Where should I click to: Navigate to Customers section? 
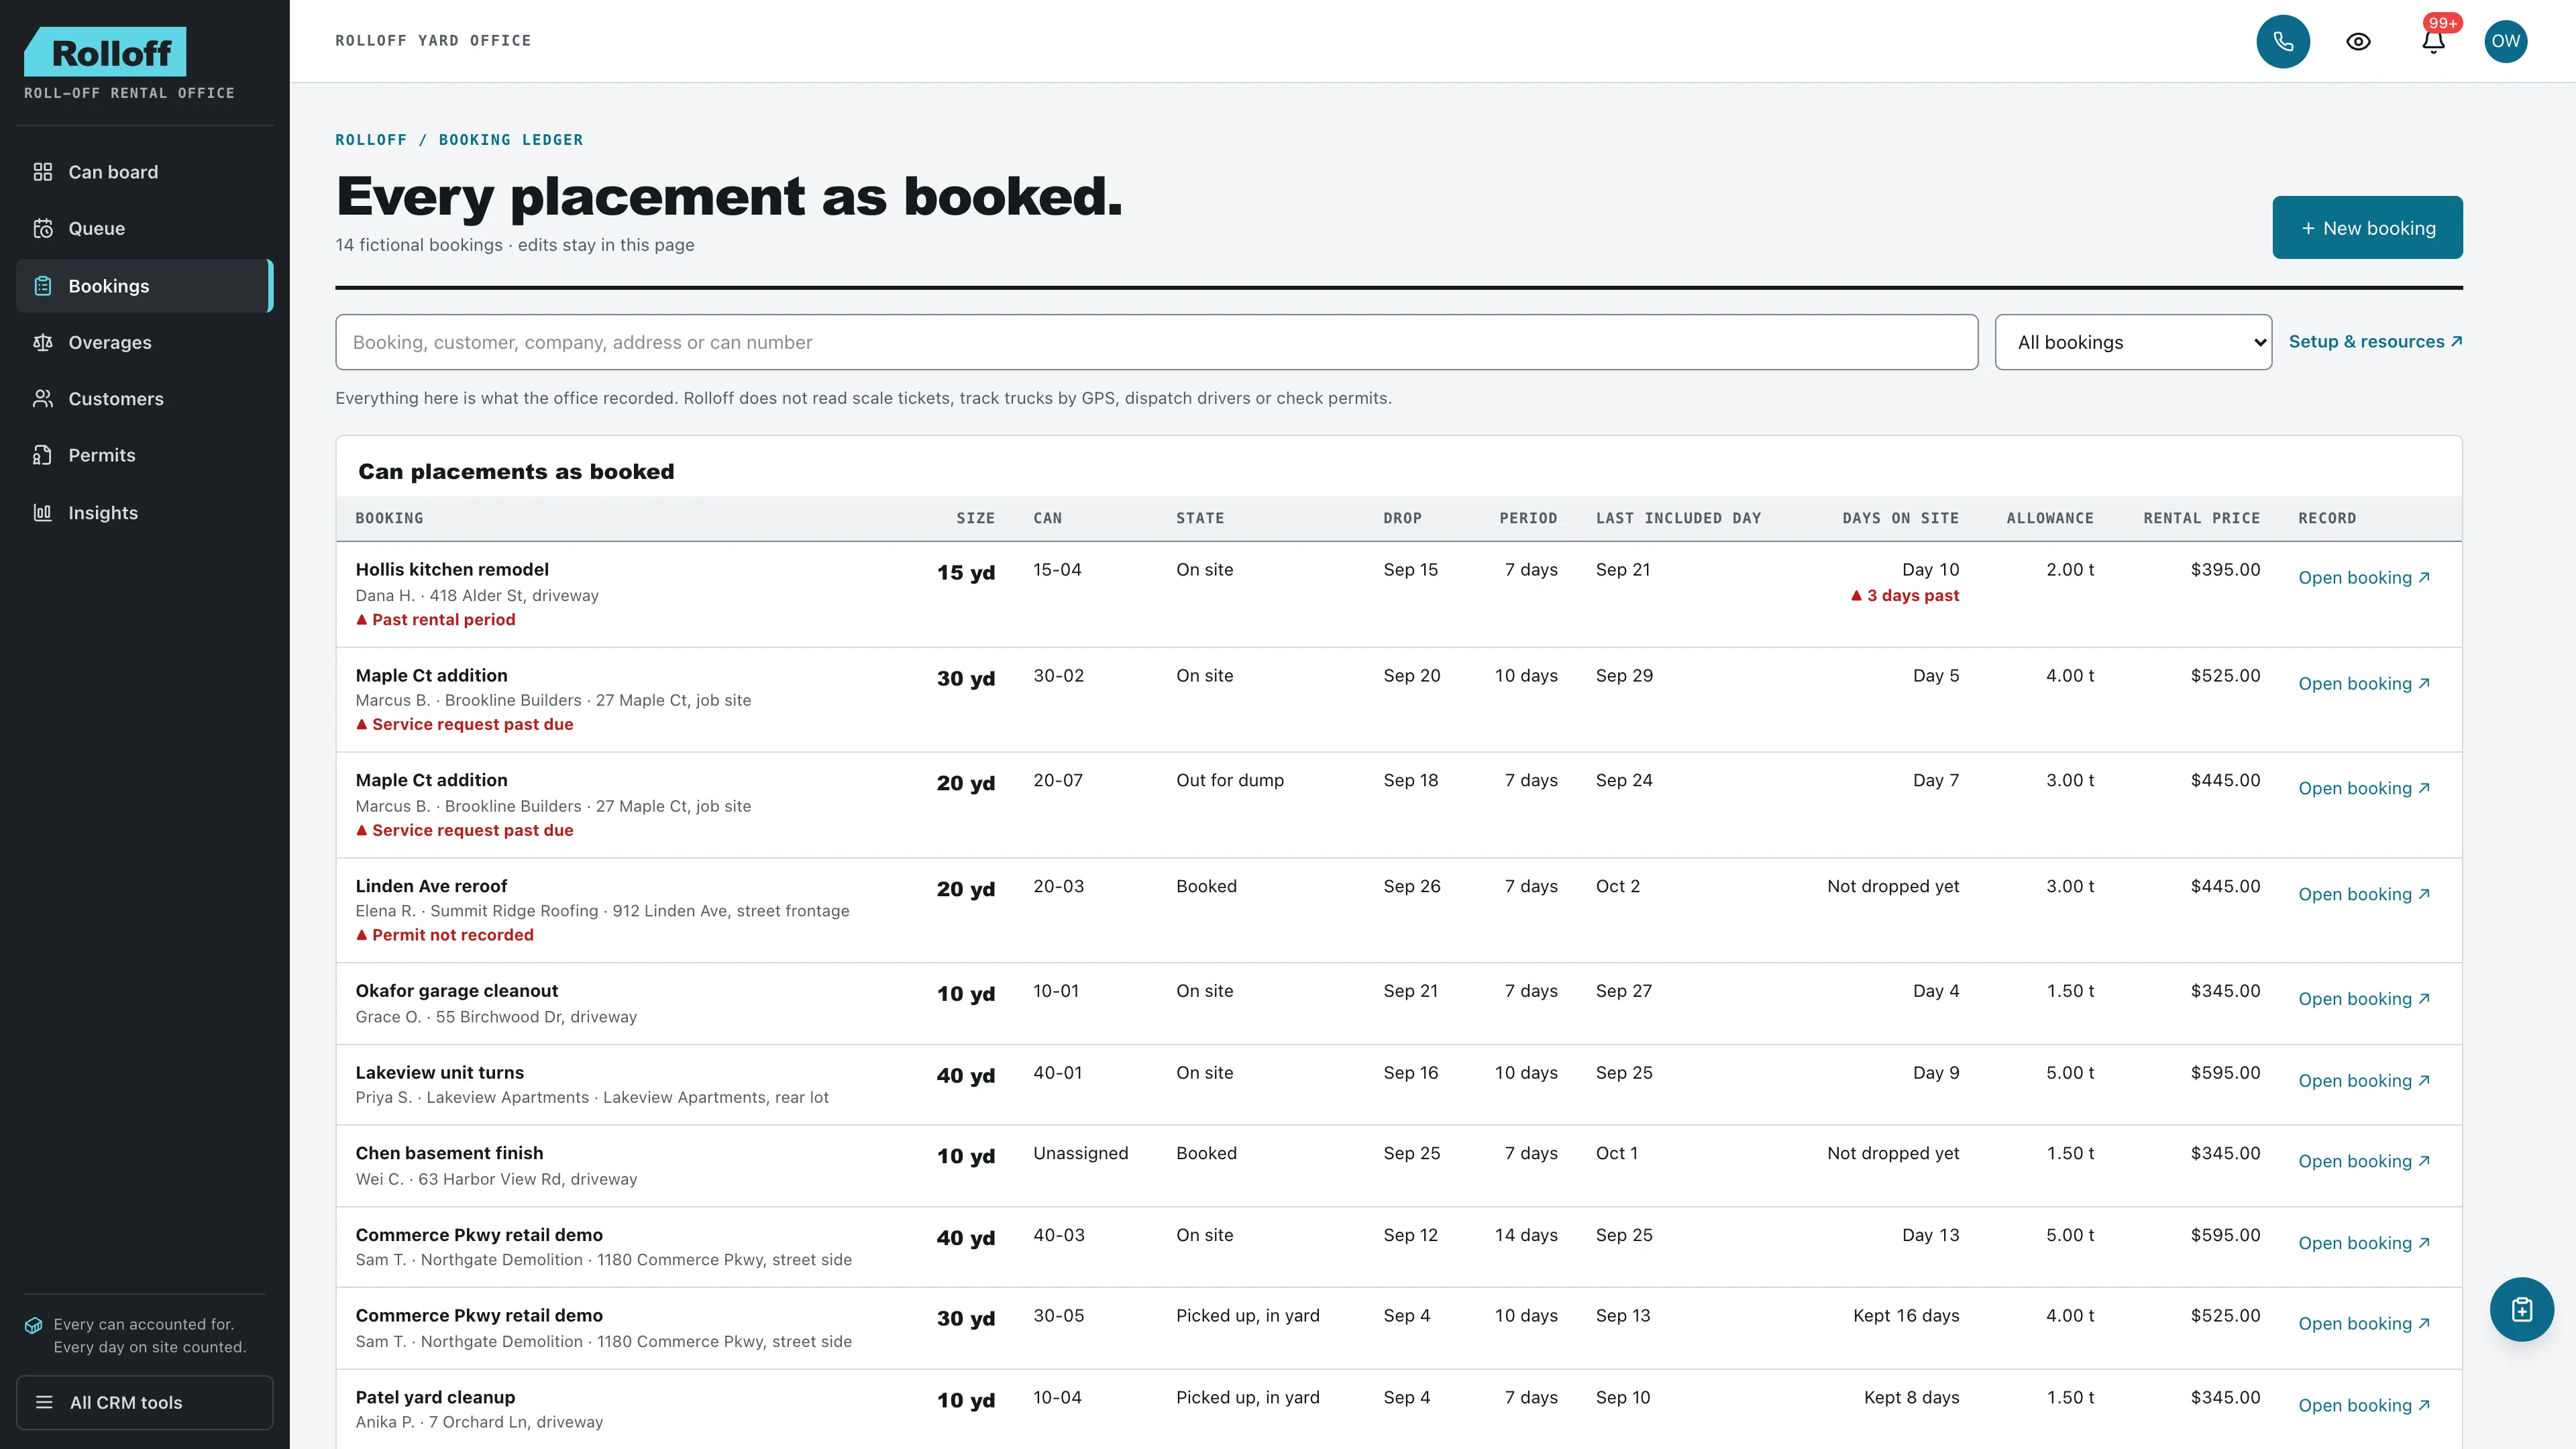[x=145, y=398]
